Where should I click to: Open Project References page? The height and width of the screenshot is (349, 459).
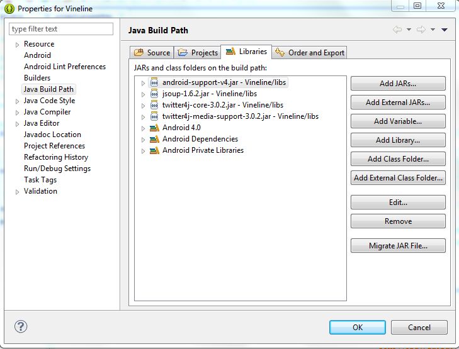[x=54, y=146]
